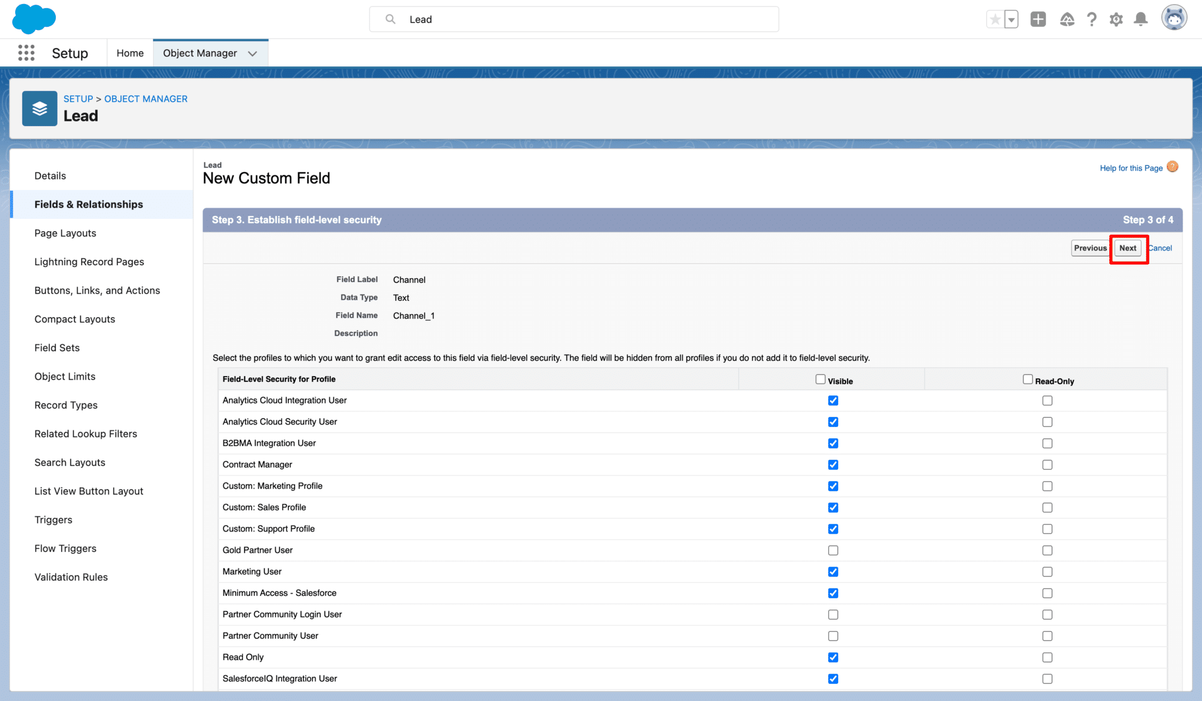Click inside the Lead search field
The height and width of the screenshot is (701, 1202).
574,19
